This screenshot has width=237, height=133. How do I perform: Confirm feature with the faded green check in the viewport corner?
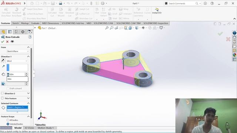tap(220, 34)
